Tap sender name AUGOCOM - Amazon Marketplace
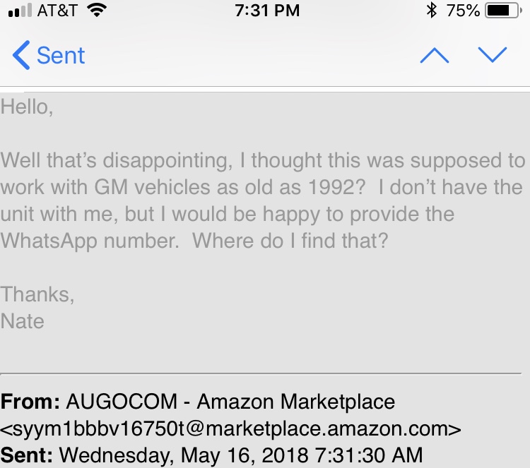 230,402
